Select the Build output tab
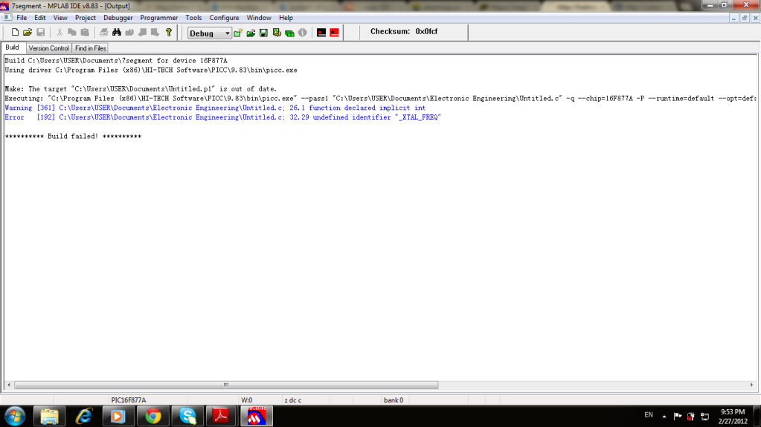The width and height of the screenshot is (761, 427). pos(13,48)
